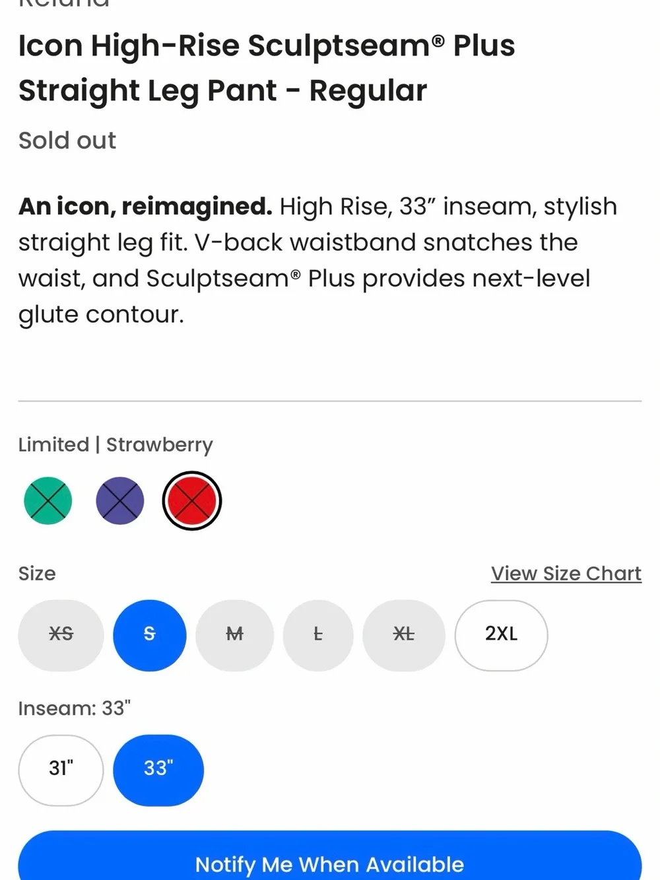Select the green color swatch
This screenshot has width=660, height=880.
coord(48,501)
